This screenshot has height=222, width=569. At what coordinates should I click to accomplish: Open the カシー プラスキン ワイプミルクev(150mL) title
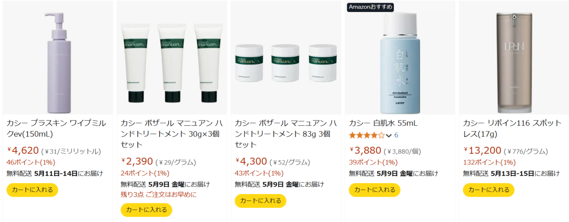tap(56, 129)
